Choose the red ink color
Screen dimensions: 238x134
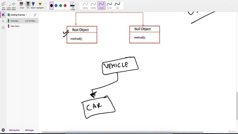click(65, 6)
